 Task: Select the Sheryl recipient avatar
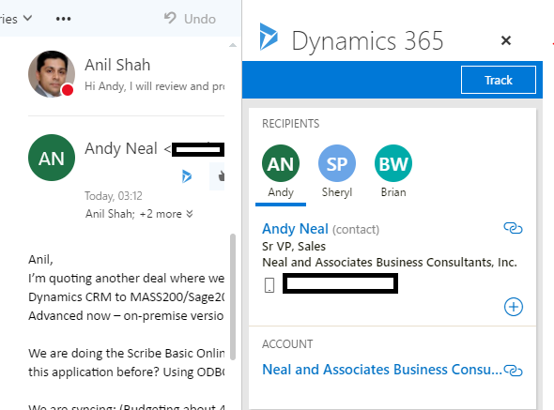(x=337, y=163)
